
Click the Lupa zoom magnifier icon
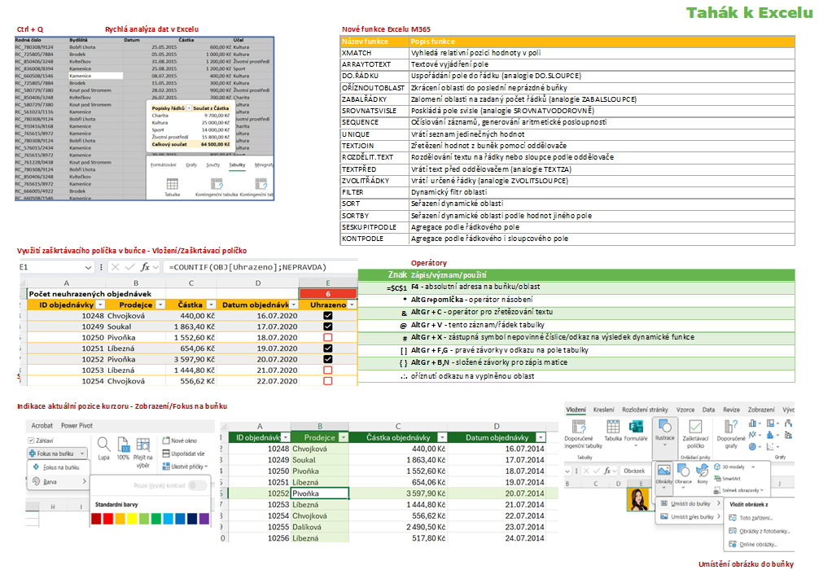103,445
